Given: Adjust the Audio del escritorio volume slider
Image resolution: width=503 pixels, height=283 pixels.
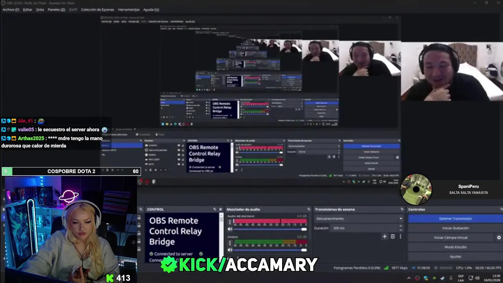Looking at the screenshot, I should [269, 229].
